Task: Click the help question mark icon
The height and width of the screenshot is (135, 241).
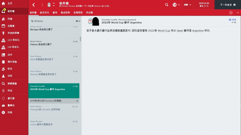Action: pos(231,13)
